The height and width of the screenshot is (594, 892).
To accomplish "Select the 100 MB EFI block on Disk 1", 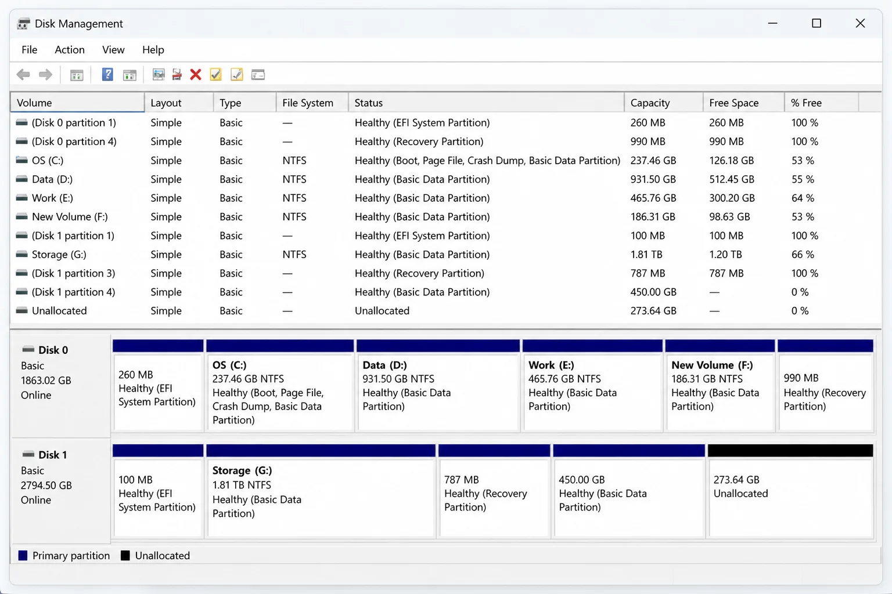I will point(158,491).
